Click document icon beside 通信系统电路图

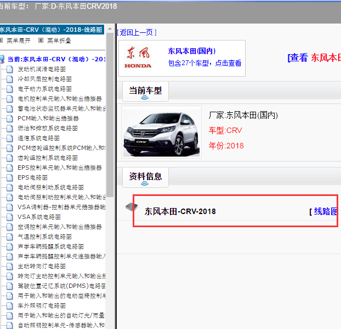(x=9, y=138)
